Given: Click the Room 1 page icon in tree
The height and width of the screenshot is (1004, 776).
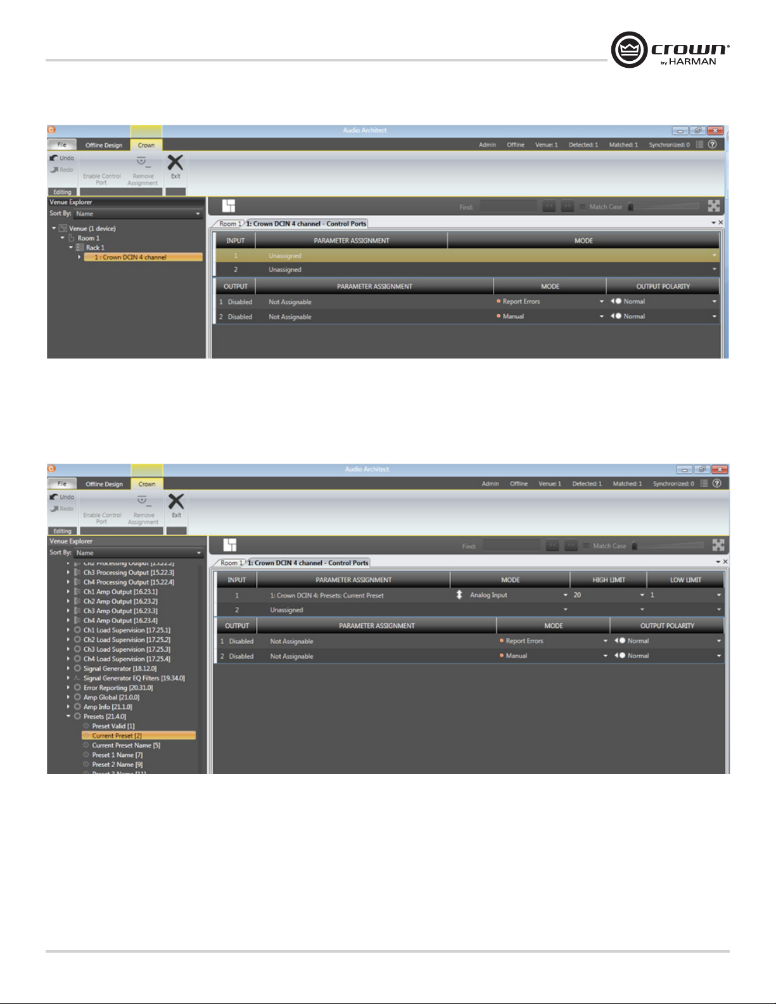Looking at the screenshot, I should (x=72, y=238).
